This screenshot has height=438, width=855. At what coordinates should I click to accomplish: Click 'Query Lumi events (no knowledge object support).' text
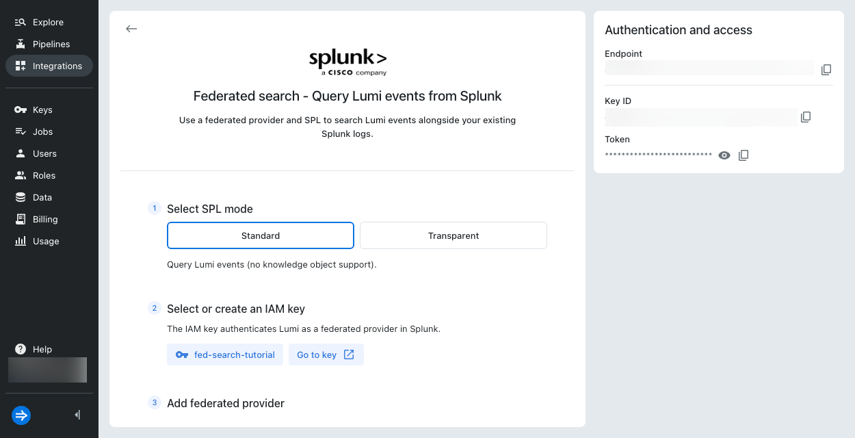click(272, 264)
